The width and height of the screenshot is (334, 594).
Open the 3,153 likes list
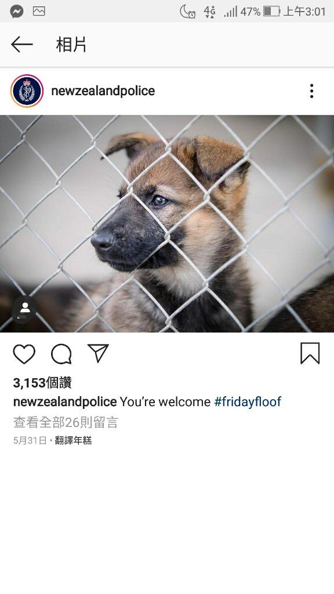(x=42, y=383)
